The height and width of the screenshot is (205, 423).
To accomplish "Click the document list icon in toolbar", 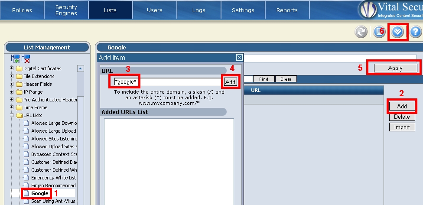I will click(379, 32).
